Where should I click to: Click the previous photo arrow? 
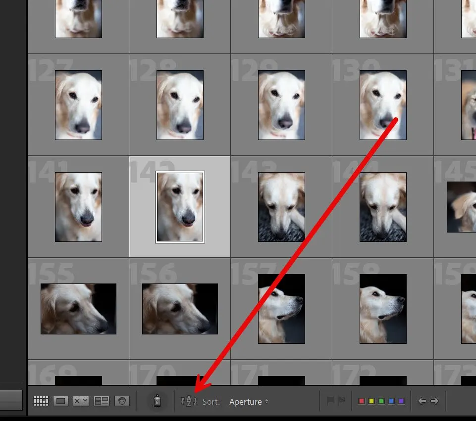(422, 401)
